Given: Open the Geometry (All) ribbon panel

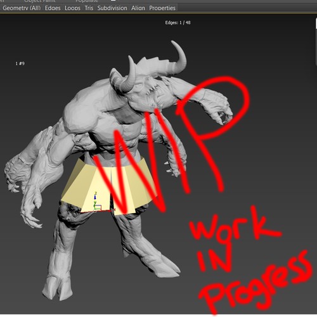Looking at the screenshot, I should tap(22, 8).
